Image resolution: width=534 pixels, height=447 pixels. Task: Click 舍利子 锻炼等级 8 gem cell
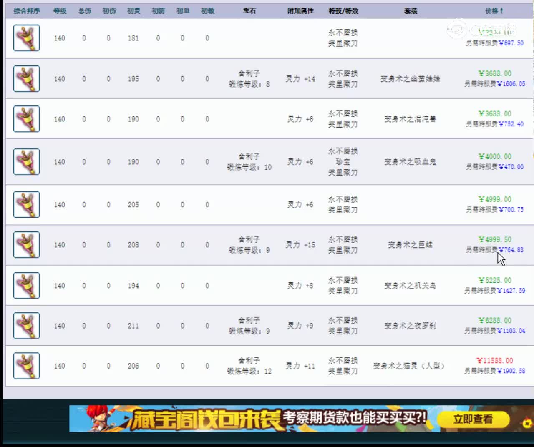(249, 79)
